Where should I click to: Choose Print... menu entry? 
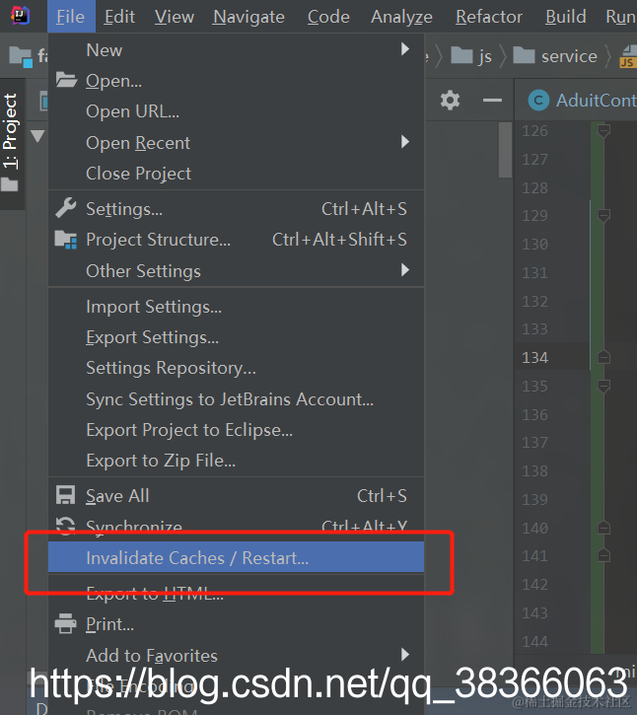pos(237,624)
